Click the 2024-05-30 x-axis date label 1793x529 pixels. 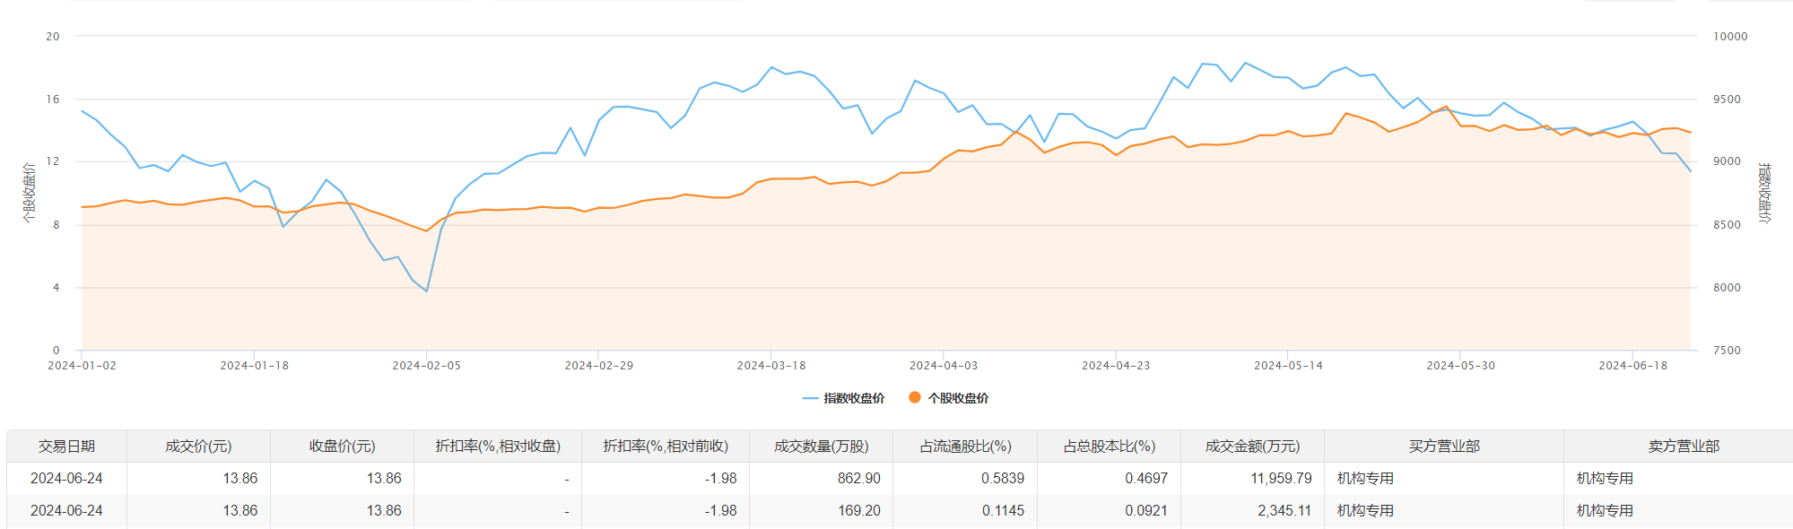[x=1460, y=366]
